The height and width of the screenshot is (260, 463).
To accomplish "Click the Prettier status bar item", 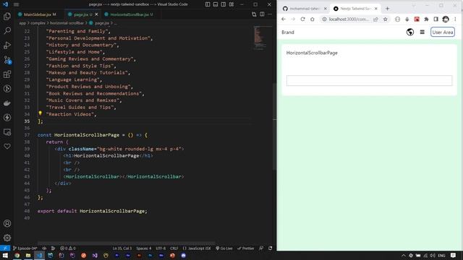I will click(x=246, y=248).
